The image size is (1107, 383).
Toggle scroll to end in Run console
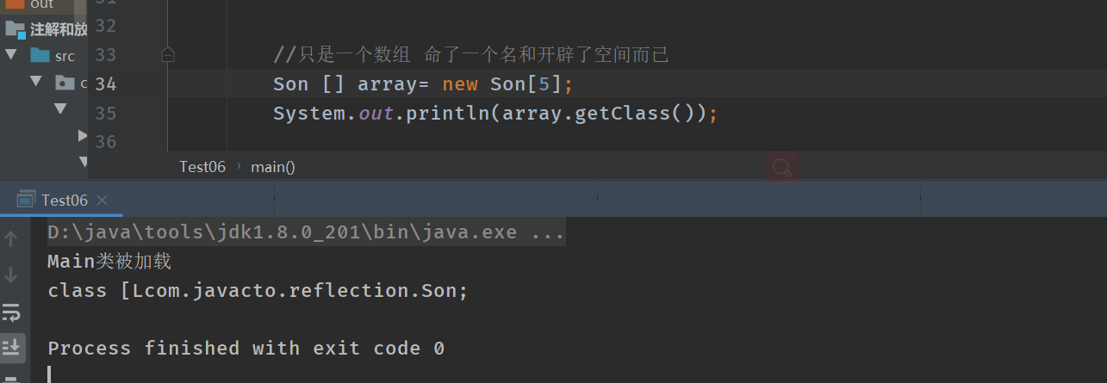click(12, 347)
